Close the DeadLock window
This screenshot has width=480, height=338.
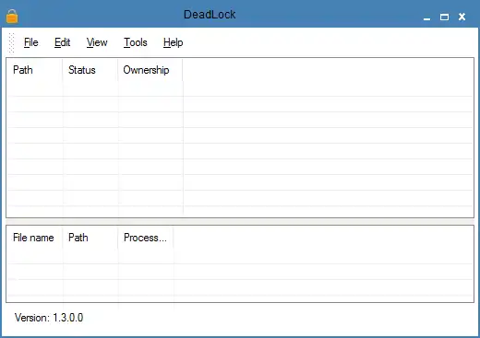(x=462, y=17)
